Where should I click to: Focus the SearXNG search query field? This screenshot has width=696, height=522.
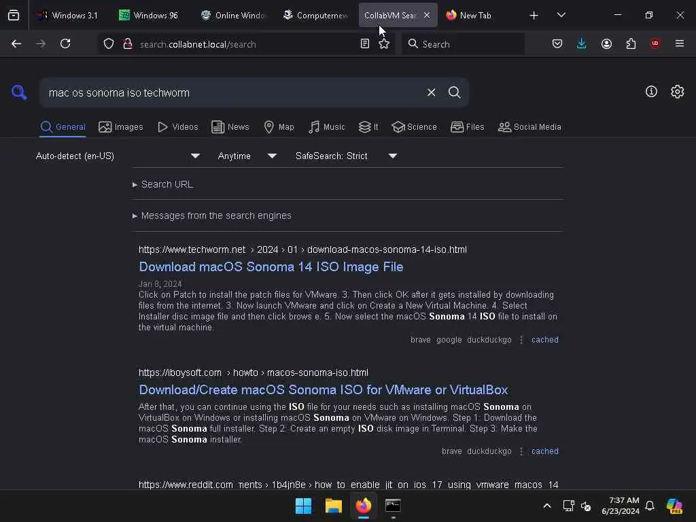coord(233,92)
